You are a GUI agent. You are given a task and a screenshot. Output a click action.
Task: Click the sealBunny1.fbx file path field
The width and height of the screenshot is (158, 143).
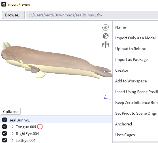coord(92,15)
